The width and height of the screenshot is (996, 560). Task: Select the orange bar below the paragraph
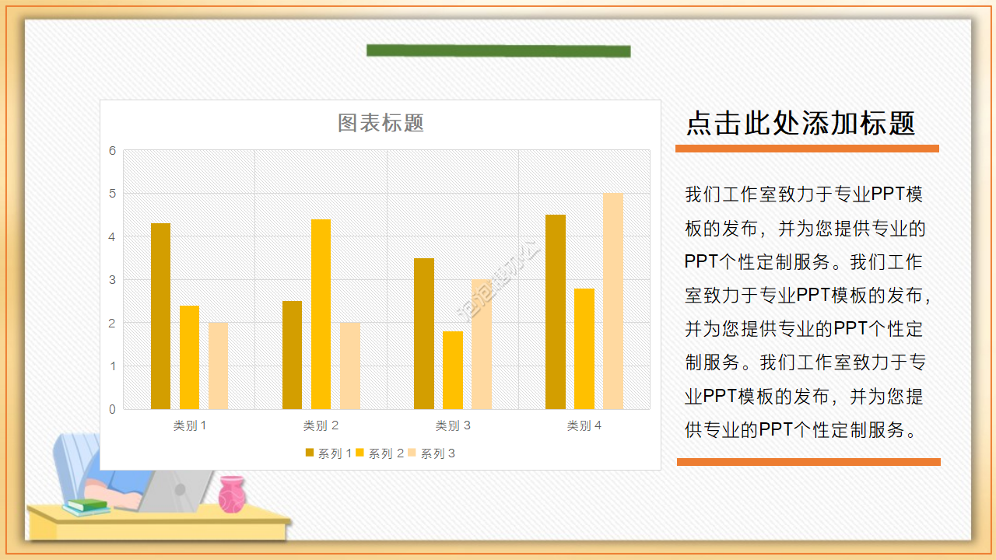point(808,462)
